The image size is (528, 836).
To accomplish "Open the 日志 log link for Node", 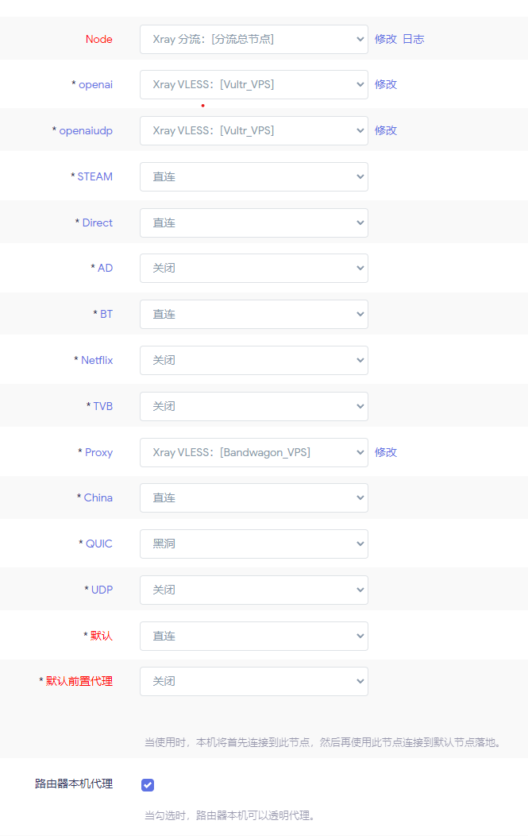I will click(412, 38).
